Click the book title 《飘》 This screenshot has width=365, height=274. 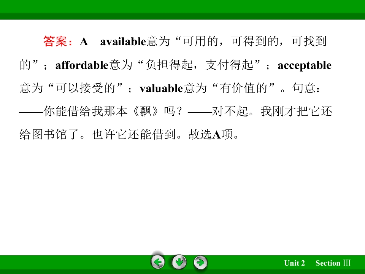(145, 111)
